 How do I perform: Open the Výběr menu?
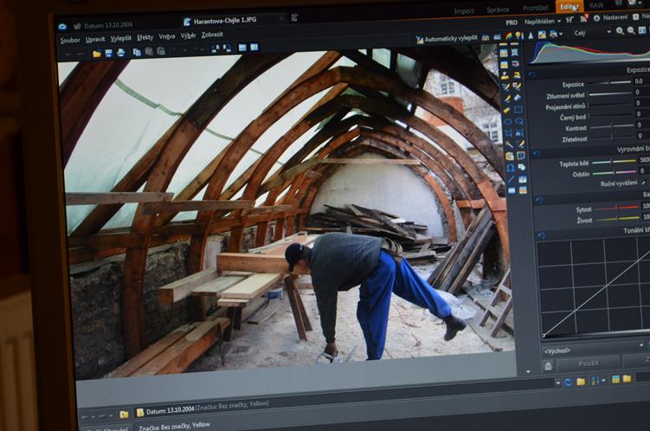(x=188, y=35)
